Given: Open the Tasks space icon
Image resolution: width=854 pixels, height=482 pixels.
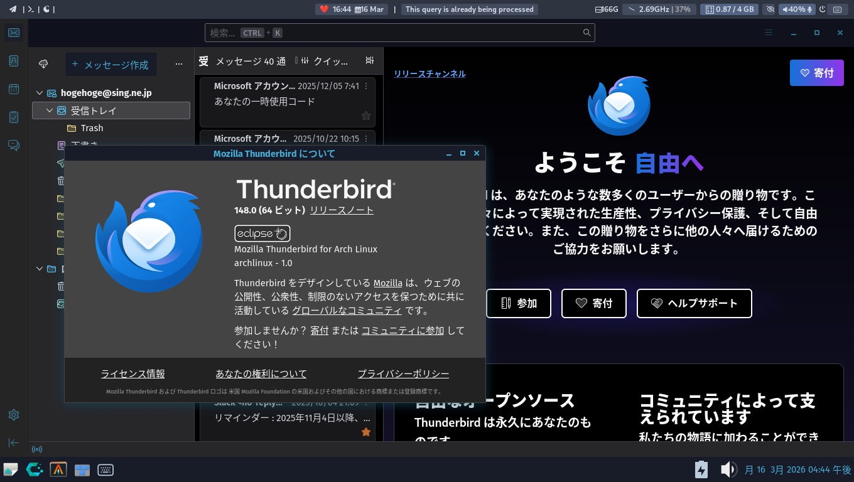Looking at the screenshot, I should tap(14, 117).
